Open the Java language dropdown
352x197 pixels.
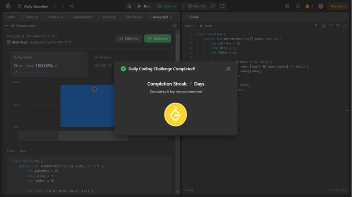[190, 26]
